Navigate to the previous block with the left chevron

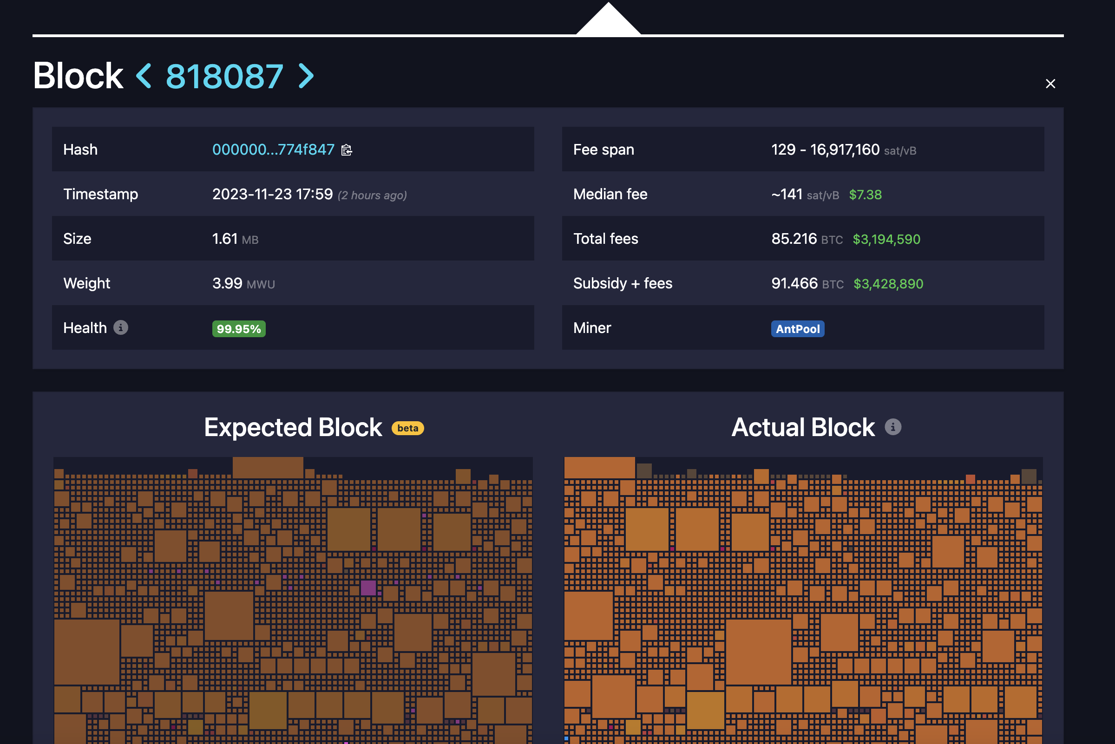click(x=143, y=75)
